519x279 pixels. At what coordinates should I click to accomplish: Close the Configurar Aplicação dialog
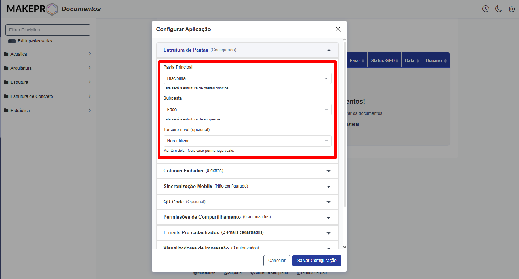(338, 29)
